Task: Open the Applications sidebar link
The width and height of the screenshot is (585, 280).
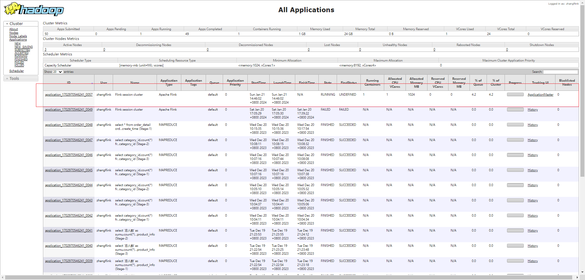Action: point(18,40)
